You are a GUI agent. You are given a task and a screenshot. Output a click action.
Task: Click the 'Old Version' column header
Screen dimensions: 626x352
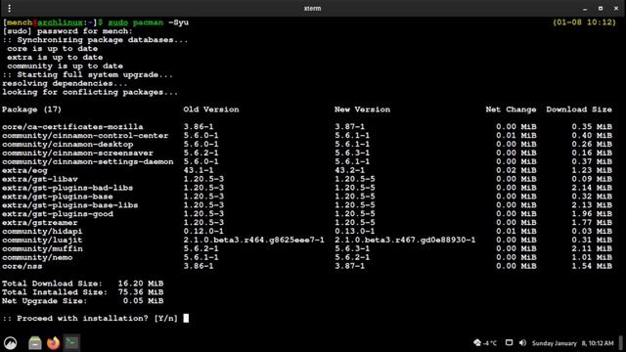coord(211,110)
